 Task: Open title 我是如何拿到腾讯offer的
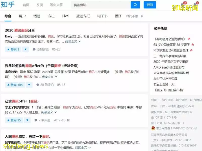(x=42, y=66)
